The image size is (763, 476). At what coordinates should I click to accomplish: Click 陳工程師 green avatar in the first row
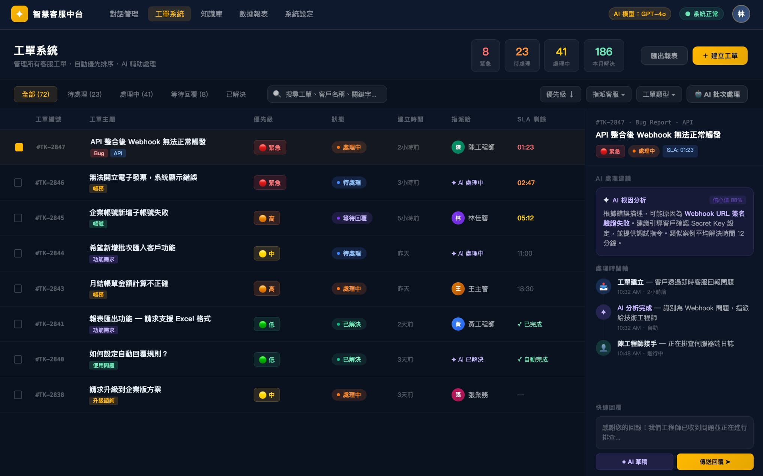click(x=458, y=147)
